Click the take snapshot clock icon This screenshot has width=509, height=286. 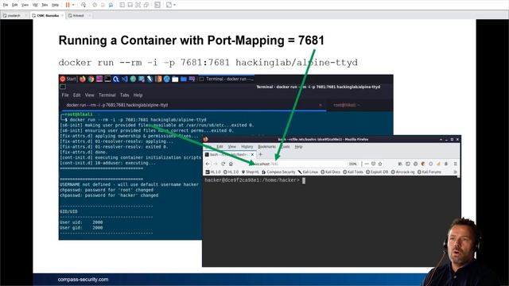pyautogui.click(x=95, y=5)
